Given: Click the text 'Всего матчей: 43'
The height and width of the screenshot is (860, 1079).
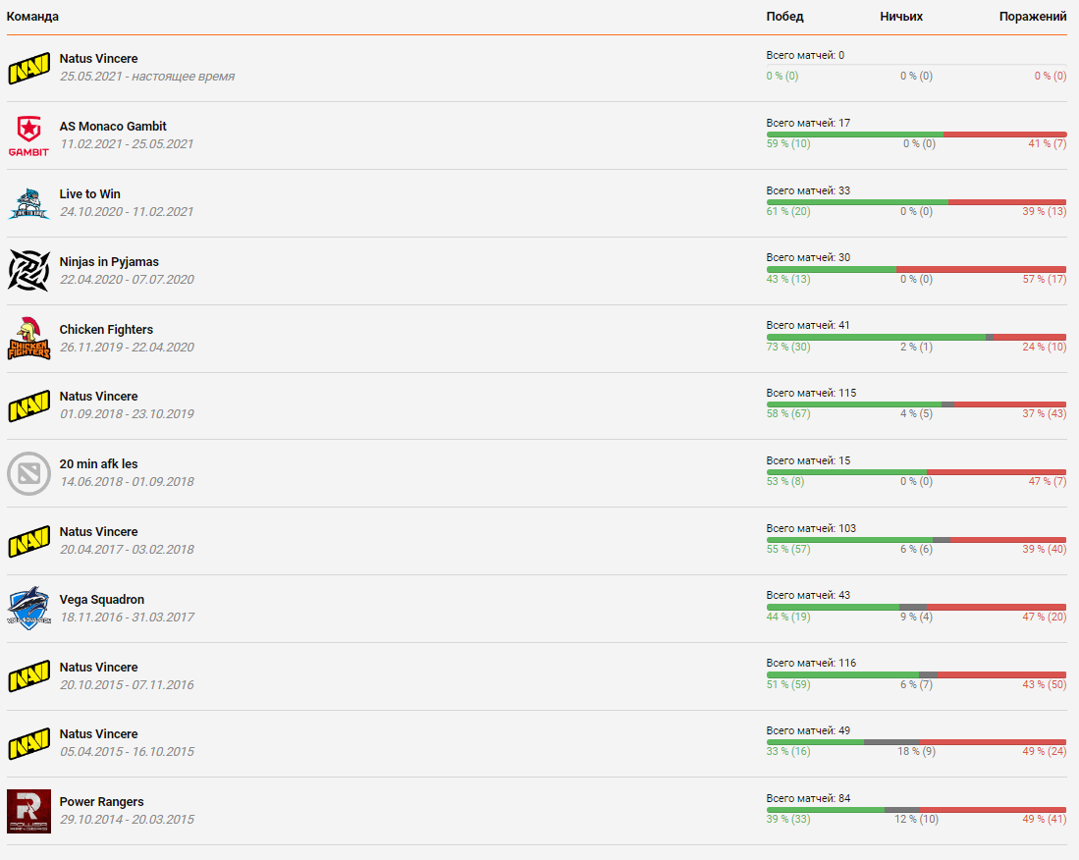Looking at the screenshot, I should (x=809, y=595).
